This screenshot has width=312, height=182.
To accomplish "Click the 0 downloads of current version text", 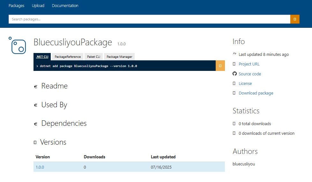I will click(266, 133).
